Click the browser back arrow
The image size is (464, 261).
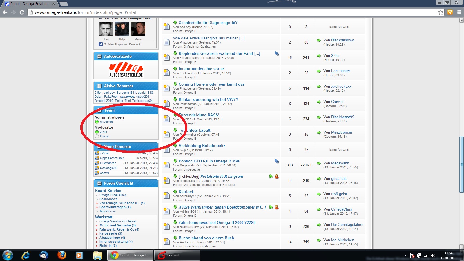[5, 12]
